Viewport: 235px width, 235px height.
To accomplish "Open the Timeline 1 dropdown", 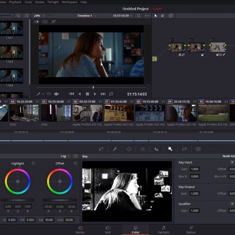I will (87, 15).
